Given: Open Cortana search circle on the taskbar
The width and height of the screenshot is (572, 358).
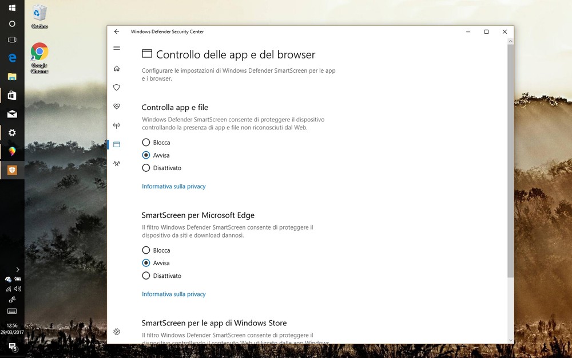Looking at the screenshot, I should [12, 23].
